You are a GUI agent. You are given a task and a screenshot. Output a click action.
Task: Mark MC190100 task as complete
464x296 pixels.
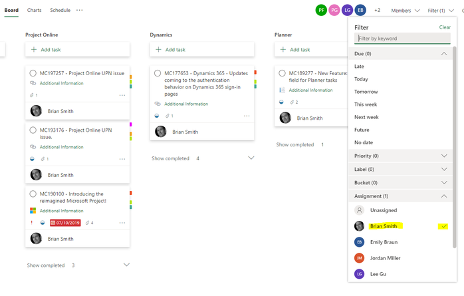coord(33,194)
